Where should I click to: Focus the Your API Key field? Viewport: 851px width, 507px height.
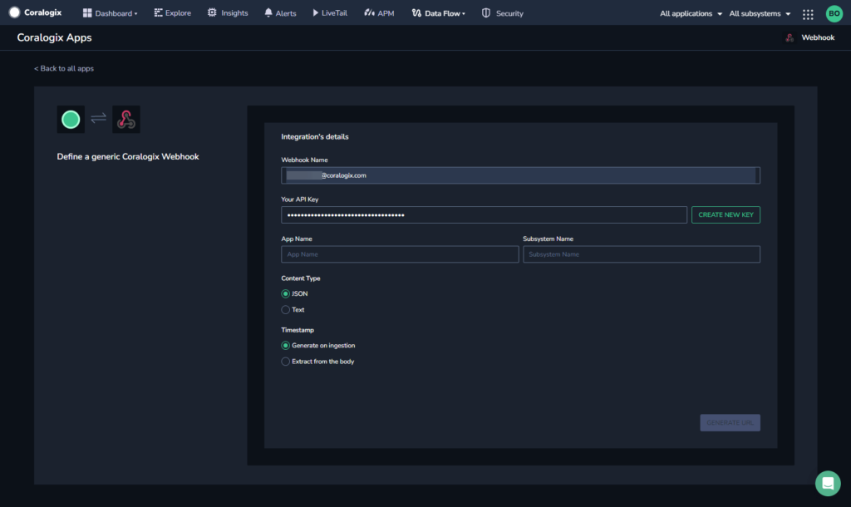(485, 215)
